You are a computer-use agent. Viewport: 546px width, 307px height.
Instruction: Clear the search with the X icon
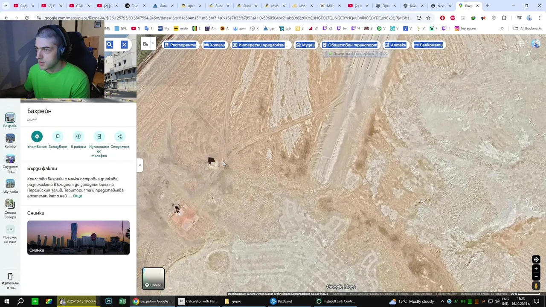(124, 44)
